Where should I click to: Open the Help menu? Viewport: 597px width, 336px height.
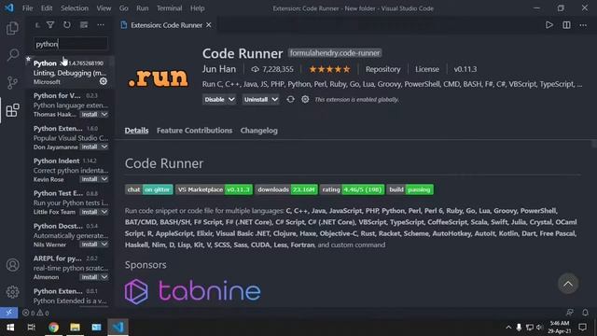[x=197, y=8]
